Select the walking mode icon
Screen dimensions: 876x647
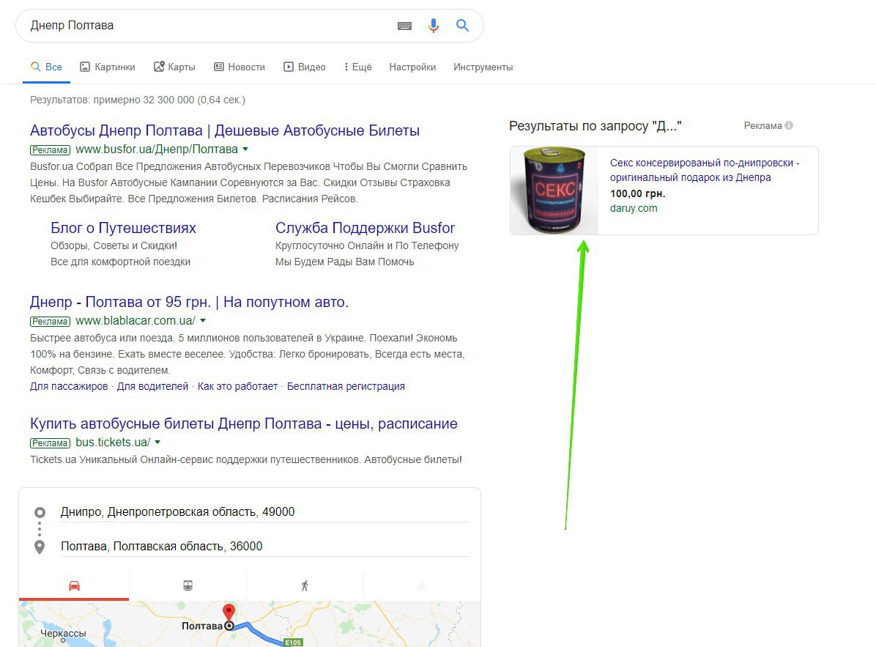point(305,585)
